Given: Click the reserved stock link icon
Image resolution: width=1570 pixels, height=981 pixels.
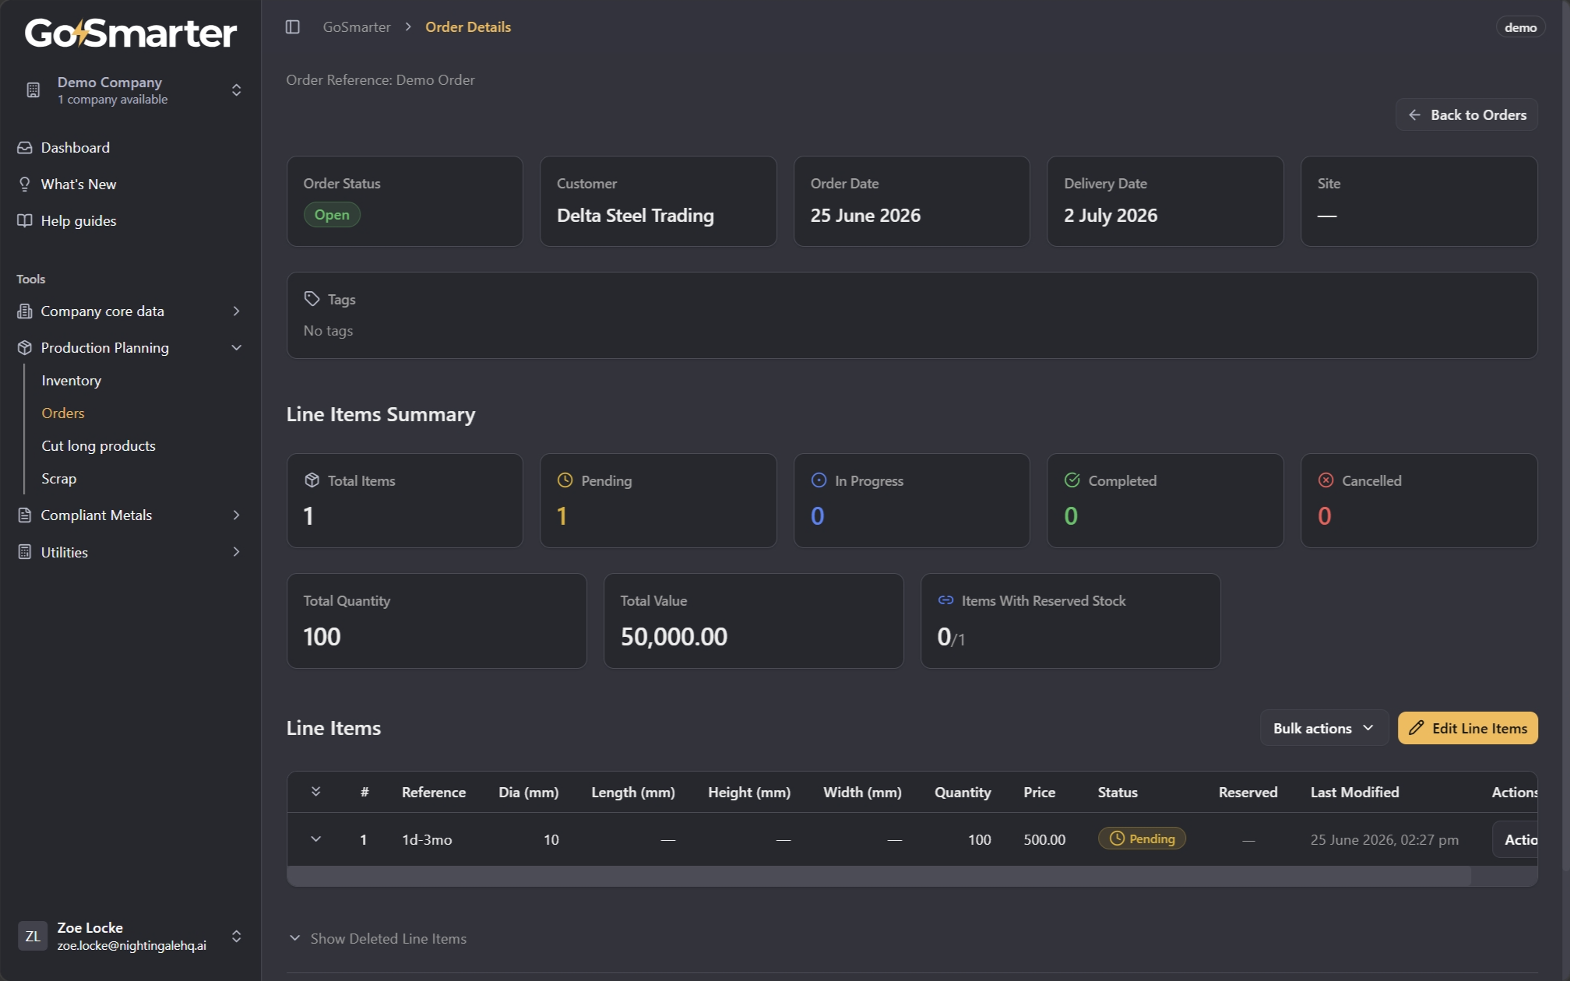Looking at the screenshot, I should (946, 600).
